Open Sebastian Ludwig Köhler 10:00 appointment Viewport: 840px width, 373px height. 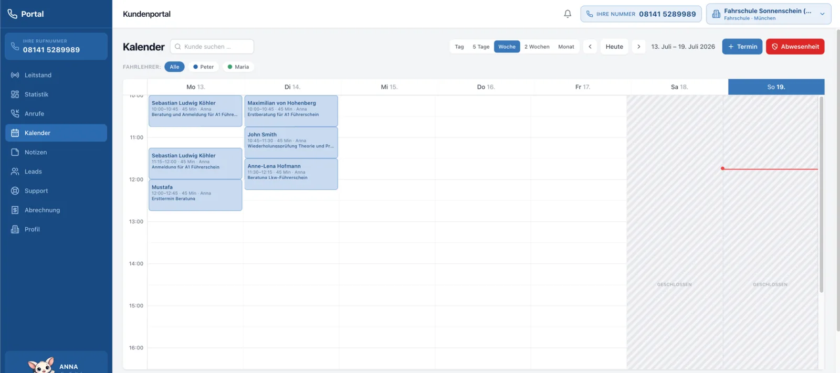(x=195, y=111)
